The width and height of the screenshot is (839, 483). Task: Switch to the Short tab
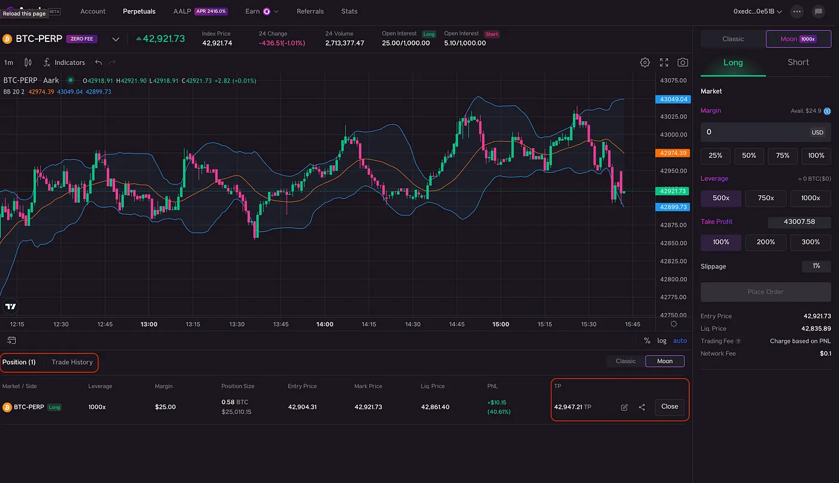click(x=798, y=62)
